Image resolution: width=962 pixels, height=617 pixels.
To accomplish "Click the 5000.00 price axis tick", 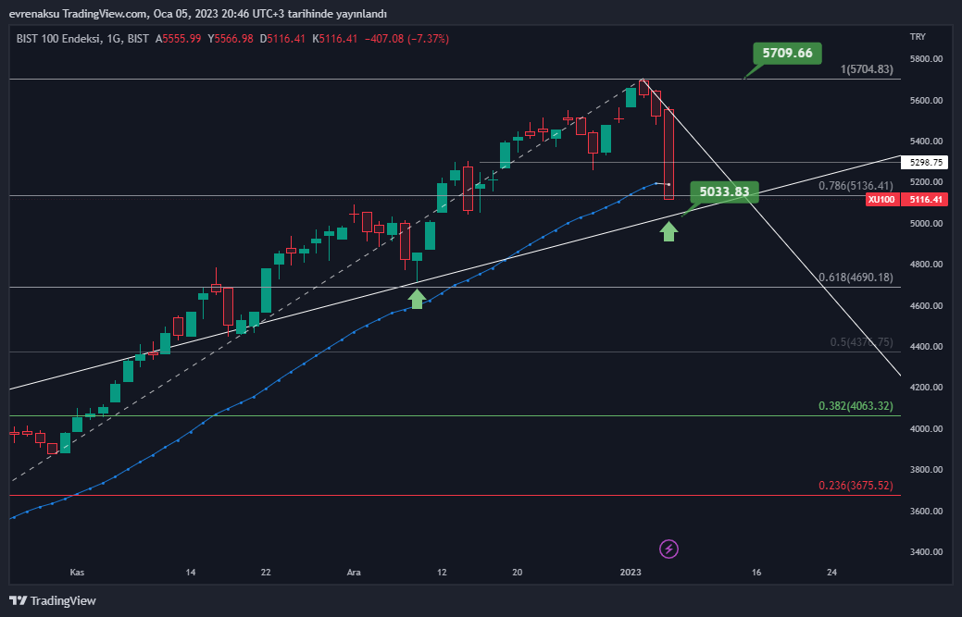I will pos(926,224).
